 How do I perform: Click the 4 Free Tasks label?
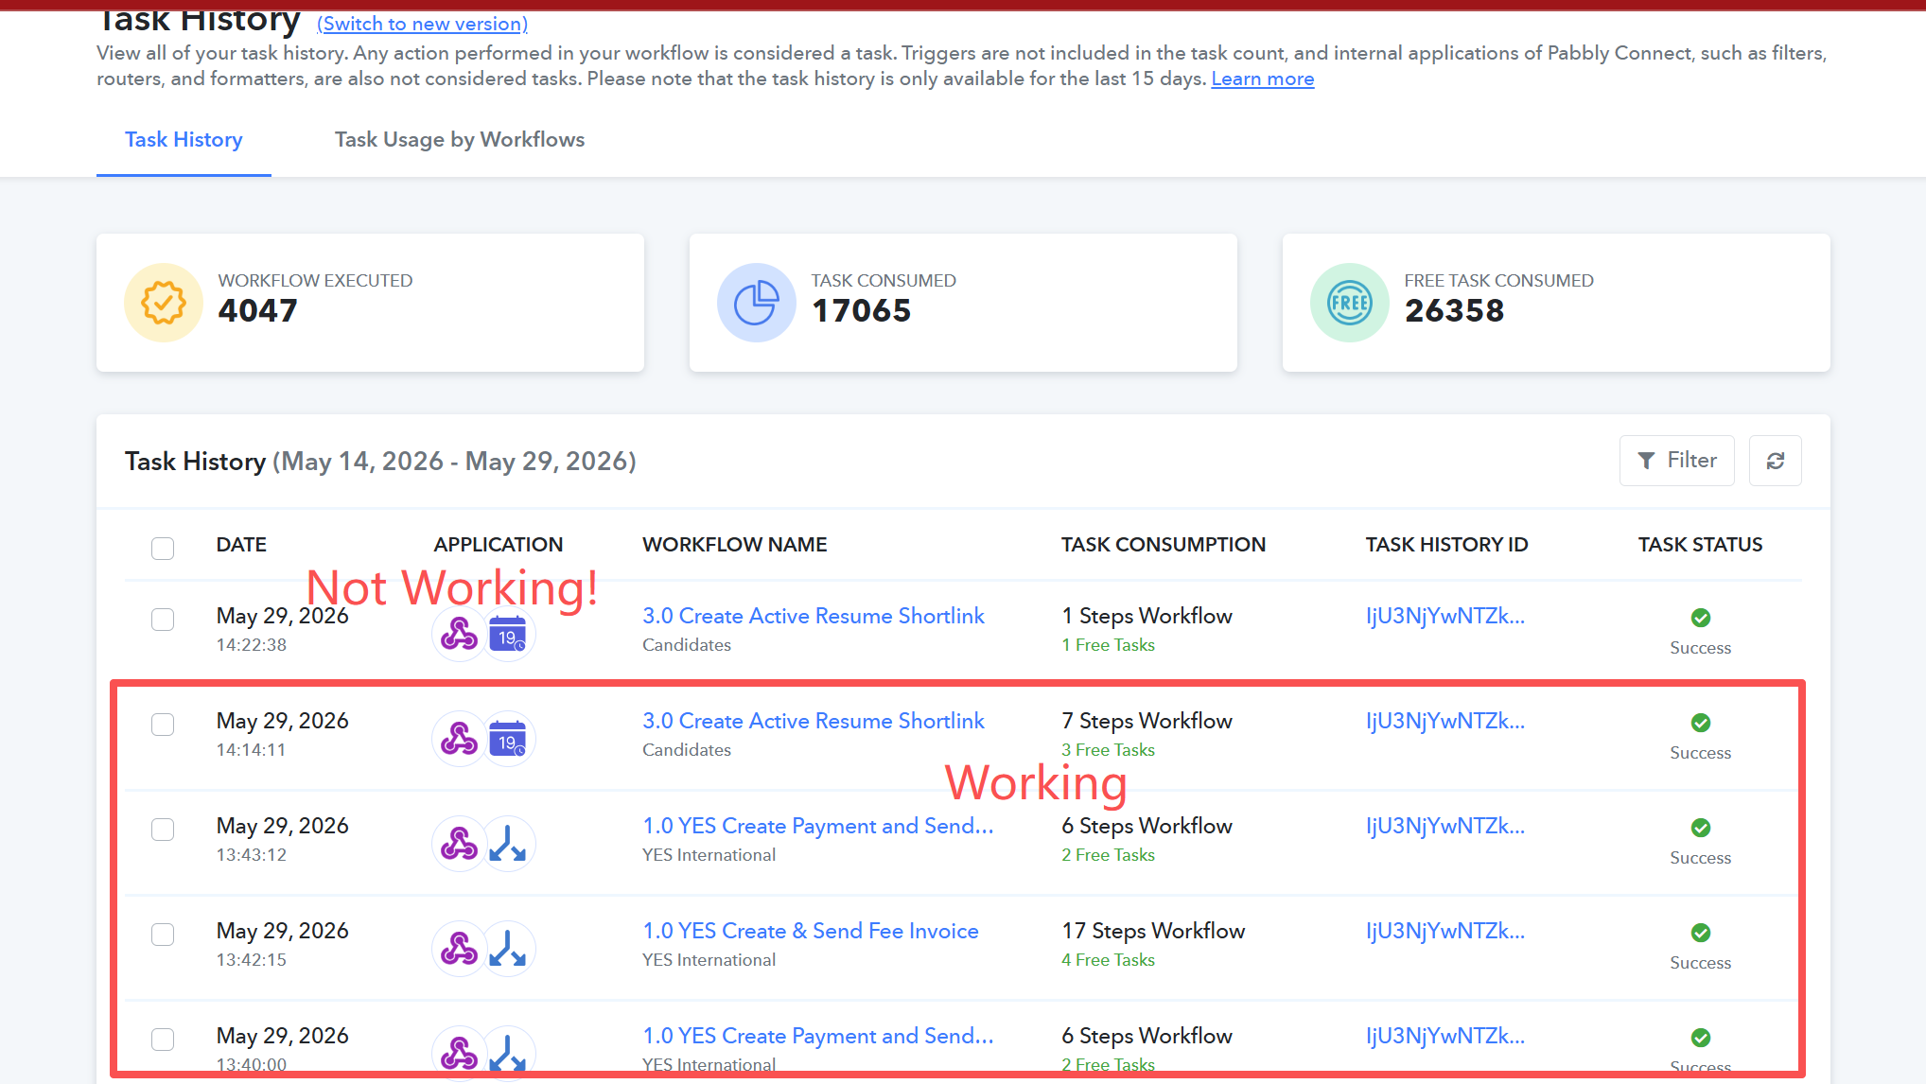coord(1108,960)
